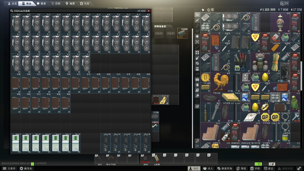Select the keys item with red counter
This screenshot has height=171, width=304.
coord(295,117)
